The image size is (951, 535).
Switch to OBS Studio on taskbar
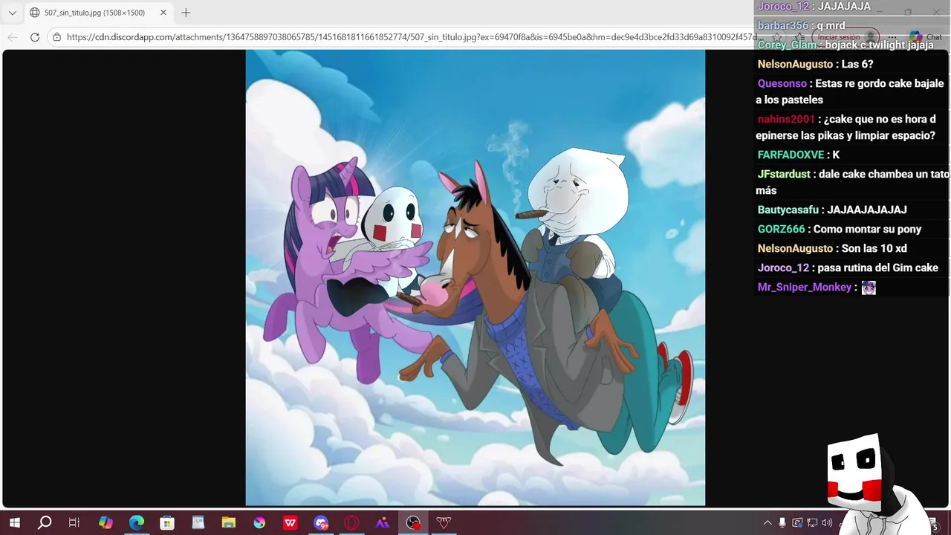[x=413, y=523]
